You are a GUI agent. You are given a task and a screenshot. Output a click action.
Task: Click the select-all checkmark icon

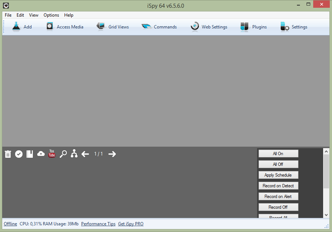pos(19,154)
